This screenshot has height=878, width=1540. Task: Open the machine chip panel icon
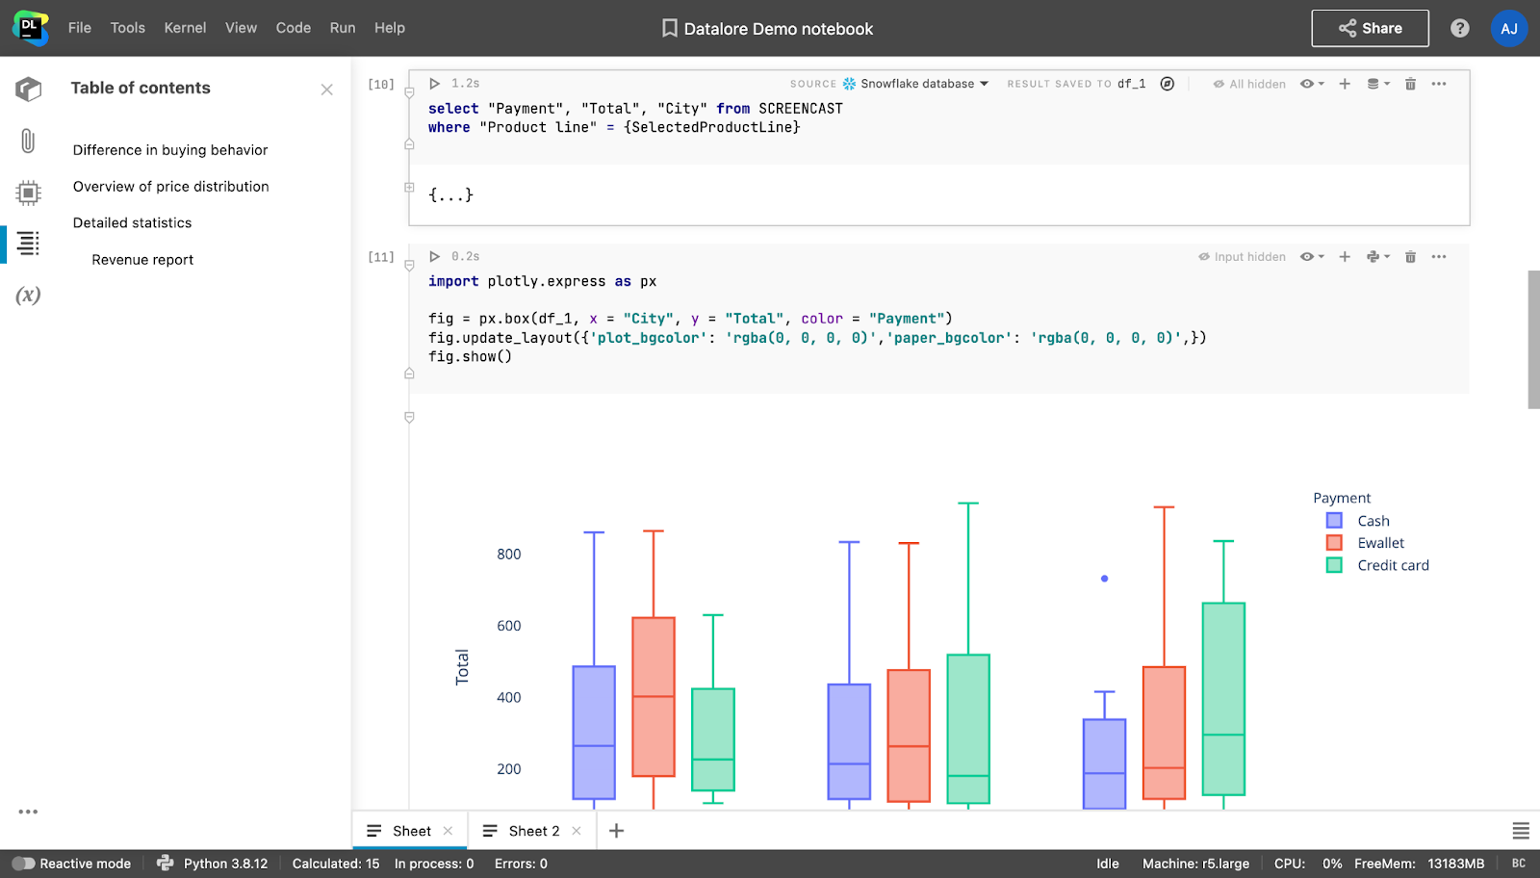(29, 193)
